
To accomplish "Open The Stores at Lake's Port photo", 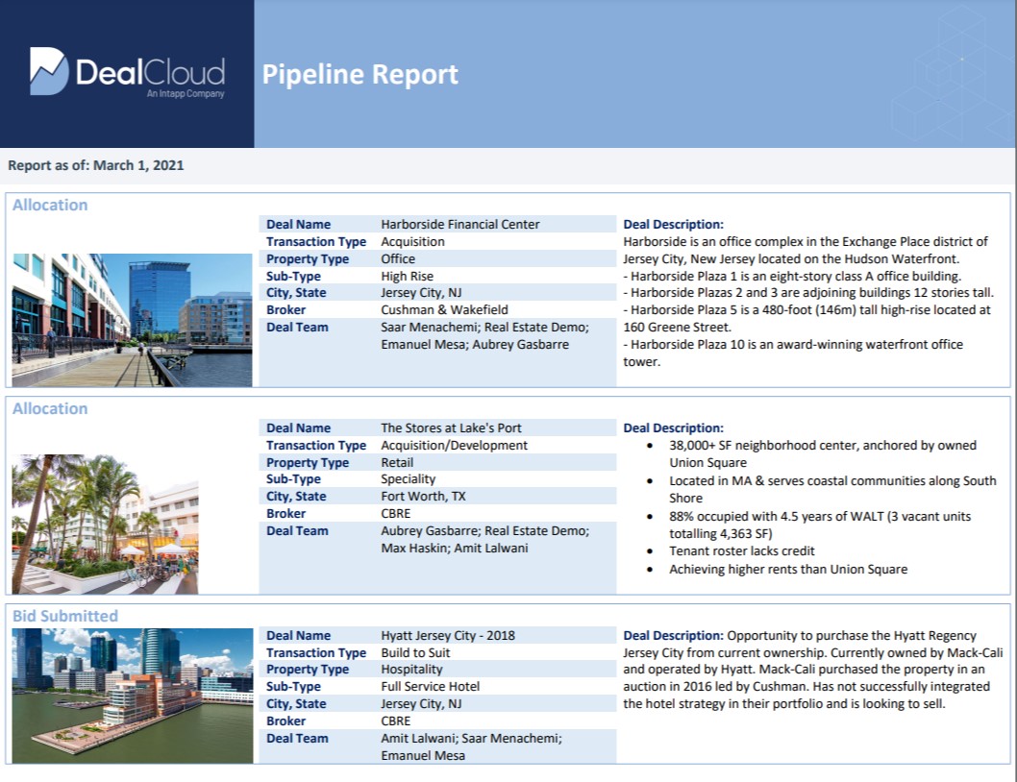I will [x=105, y=524].
